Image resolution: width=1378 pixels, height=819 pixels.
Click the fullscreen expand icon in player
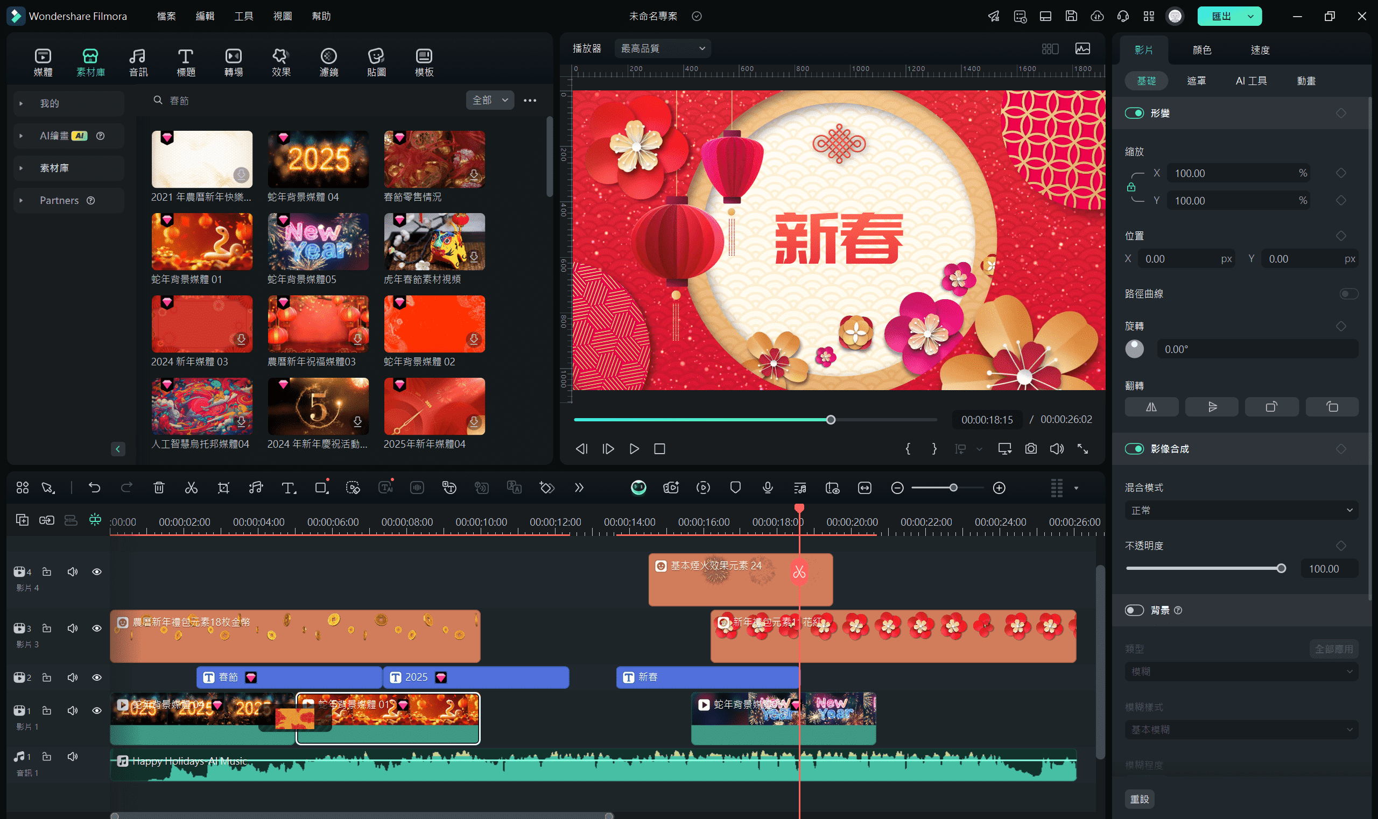click(x=1082, y=449)
